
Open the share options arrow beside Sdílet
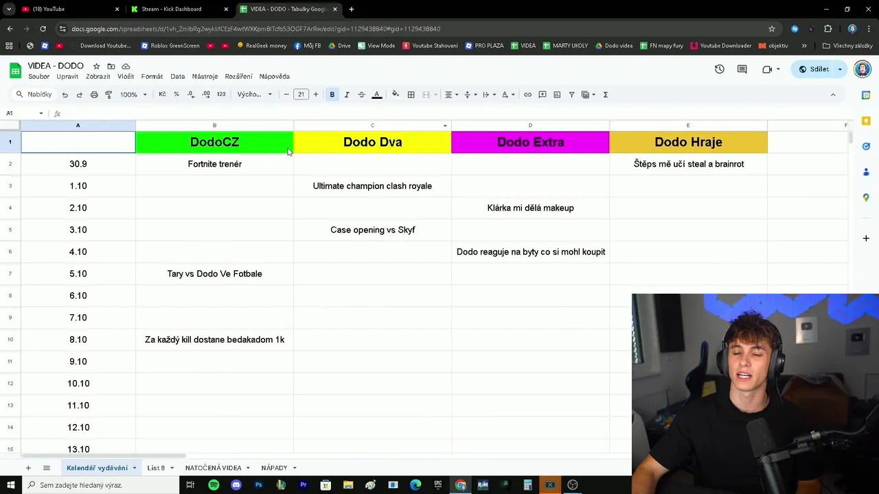pos(840,69)
